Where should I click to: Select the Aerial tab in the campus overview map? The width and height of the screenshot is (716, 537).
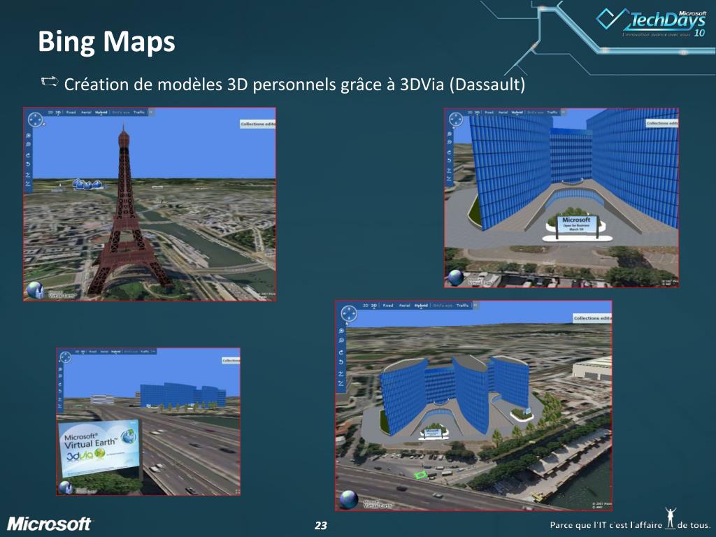pyautogui.click(x=405, y=306)
